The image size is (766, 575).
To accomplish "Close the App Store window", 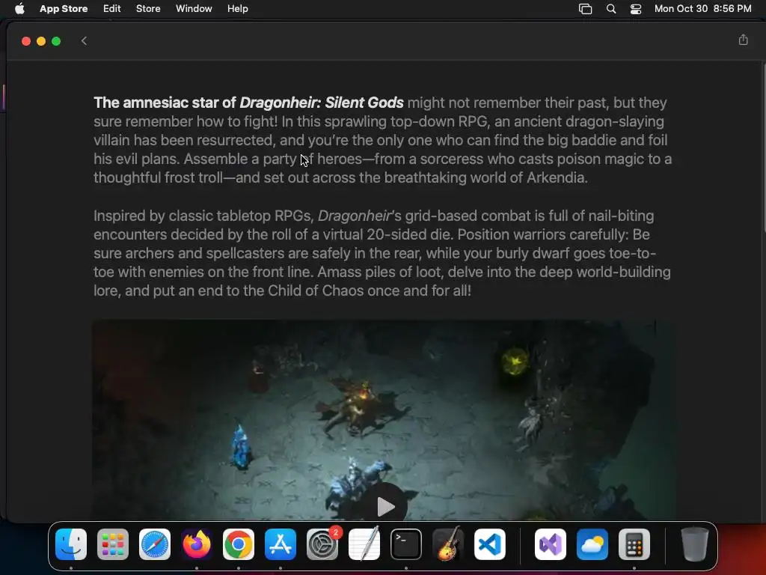I will [x=26, y=41].
